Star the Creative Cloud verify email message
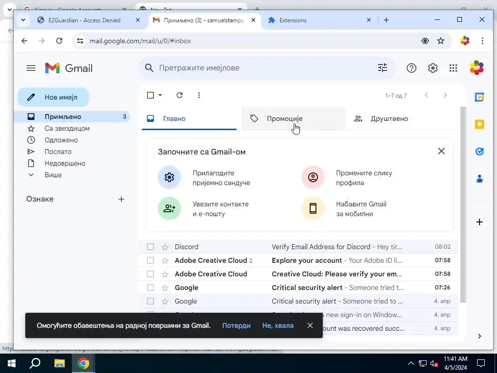497x373 pixels. (165, 274)
